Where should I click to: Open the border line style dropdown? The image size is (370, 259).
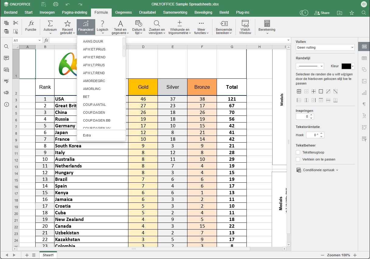click(x=310, y=66)
